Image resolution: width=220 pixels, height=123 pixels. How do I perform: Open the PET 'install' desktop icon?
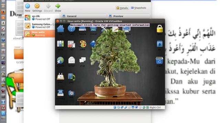[93, 29]
